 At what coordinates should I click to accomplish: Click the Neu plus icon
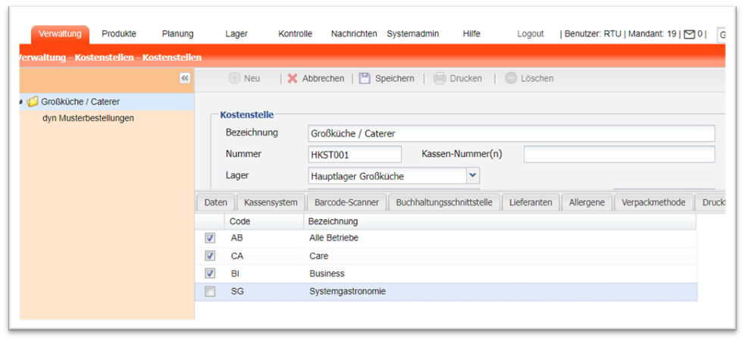(234, 78)
